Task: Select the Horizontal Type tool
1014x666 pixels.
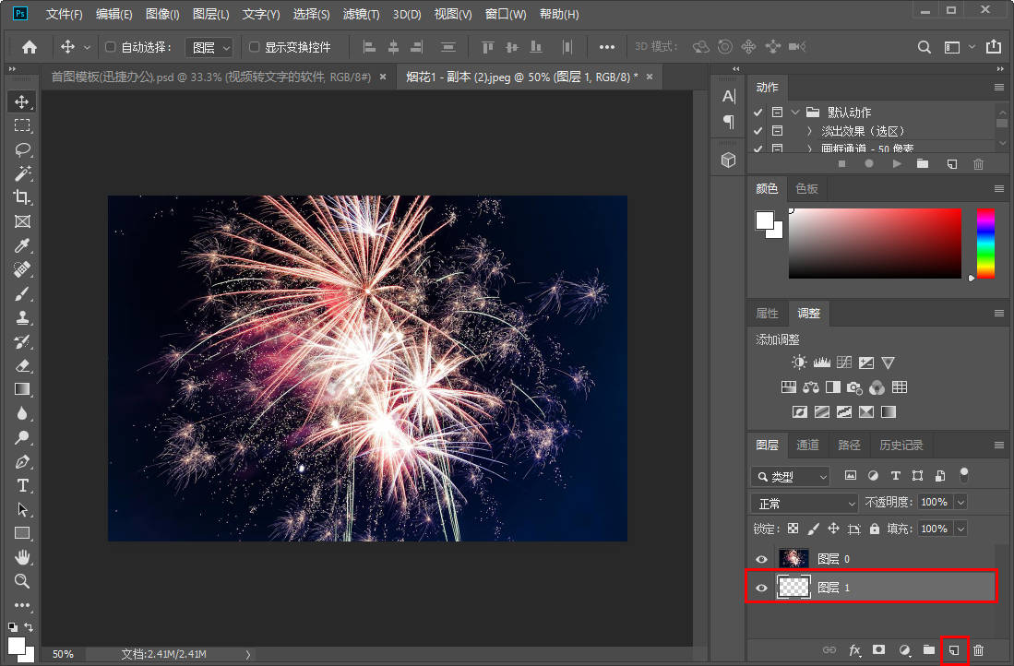Action: 22,485
